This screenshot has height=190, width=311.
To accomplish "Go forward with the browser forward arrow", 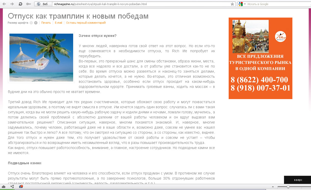I will 12,4.
